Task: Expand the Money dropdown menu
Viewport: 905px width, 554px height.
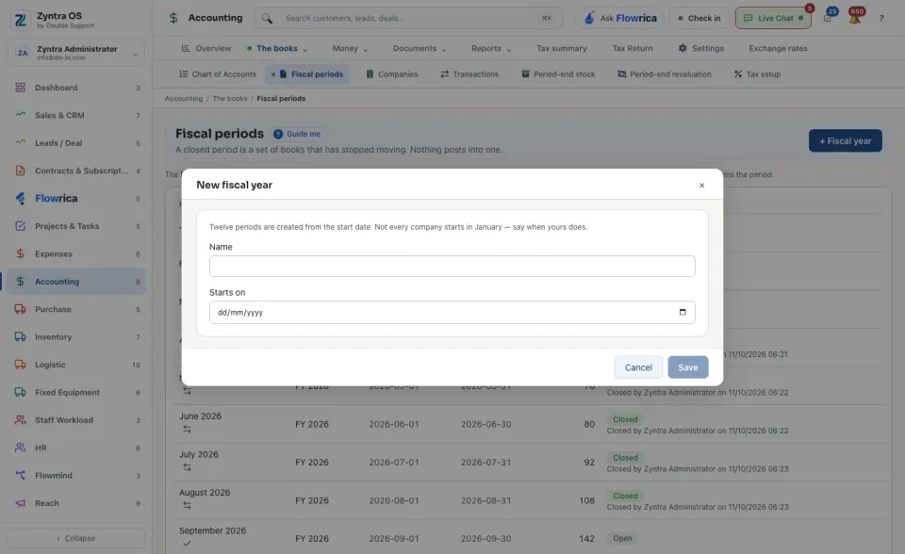Action: point(350,48)
